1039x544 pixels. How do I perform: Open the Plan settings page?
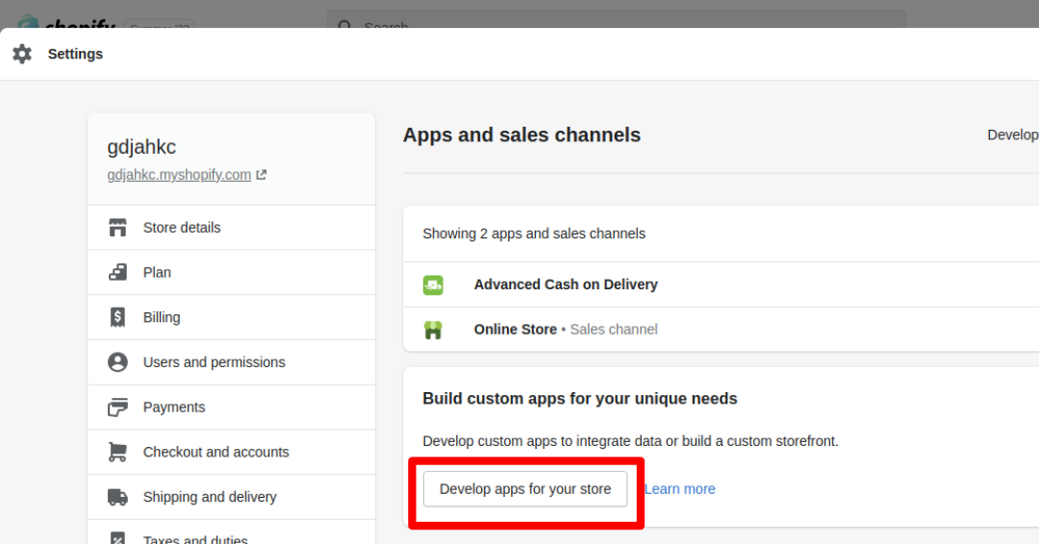pos(231,273)
